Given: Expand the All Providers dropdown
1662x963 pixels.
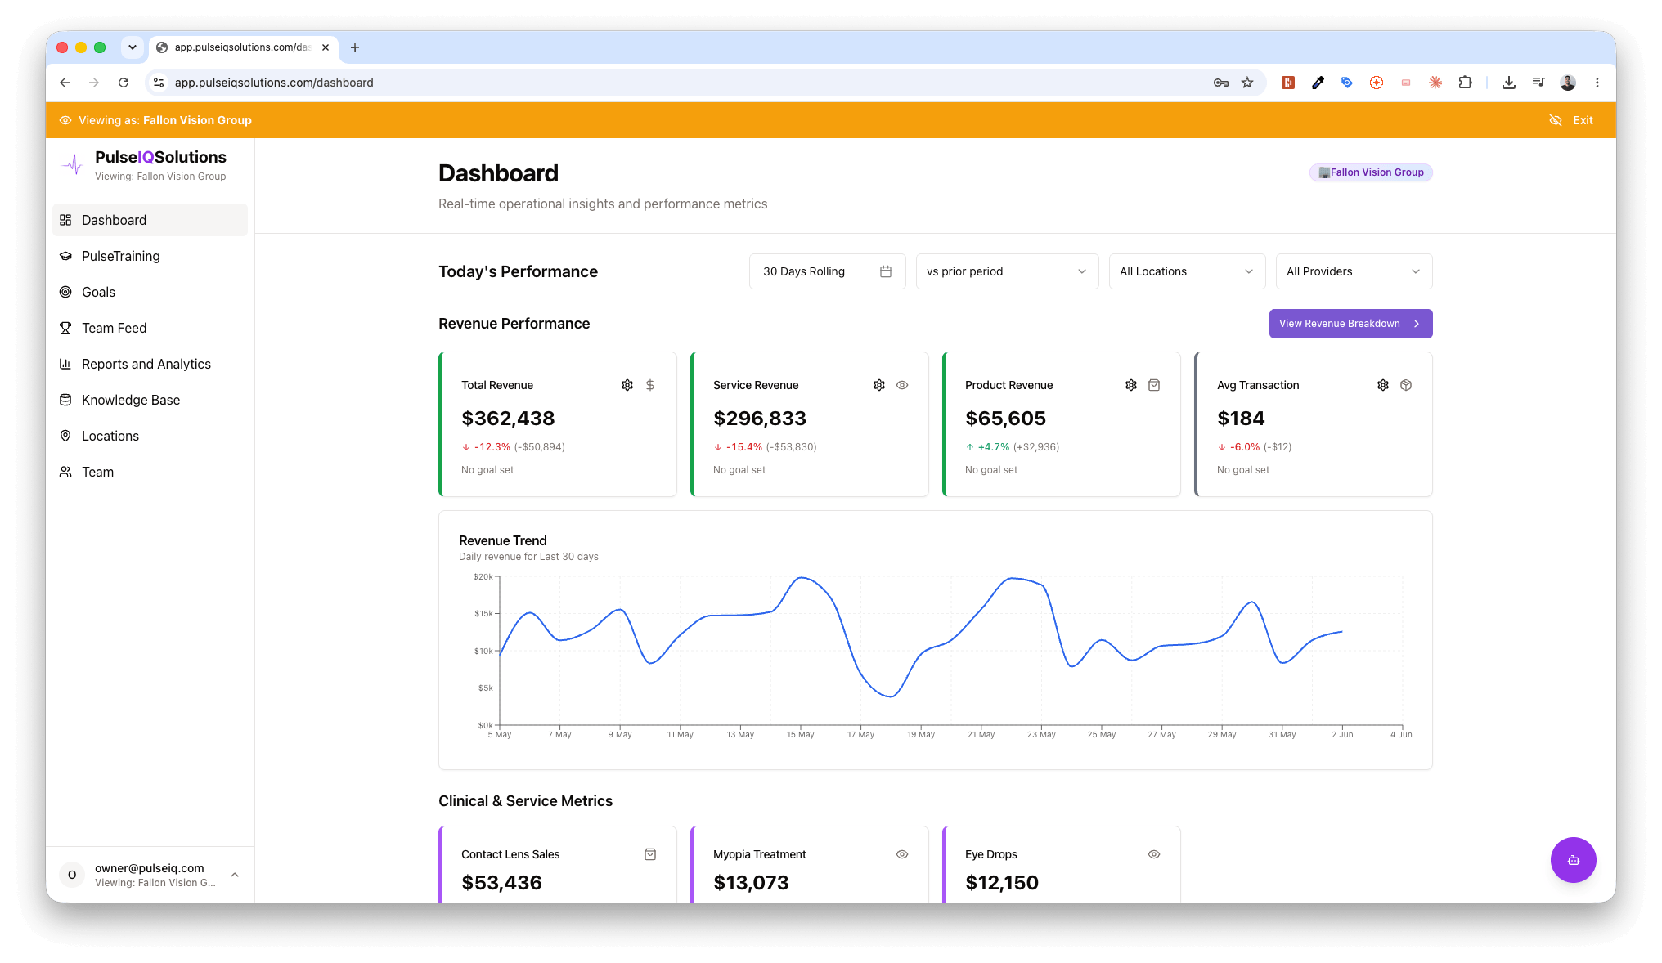Looking at the screenshot, I should (x=1354, y=271).
